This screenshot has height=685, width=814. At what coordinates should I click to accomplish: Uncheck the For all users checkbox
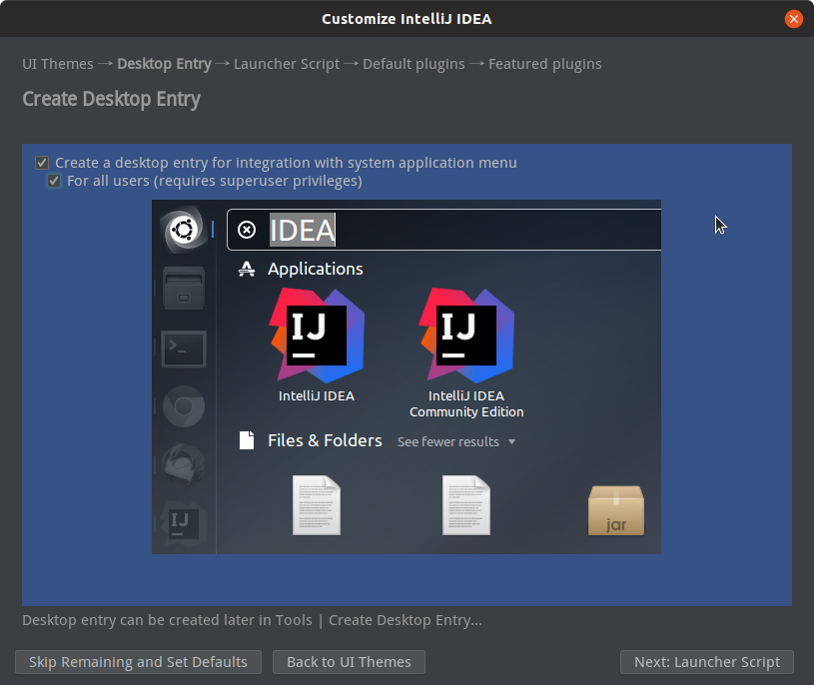(x=54, y=181)
